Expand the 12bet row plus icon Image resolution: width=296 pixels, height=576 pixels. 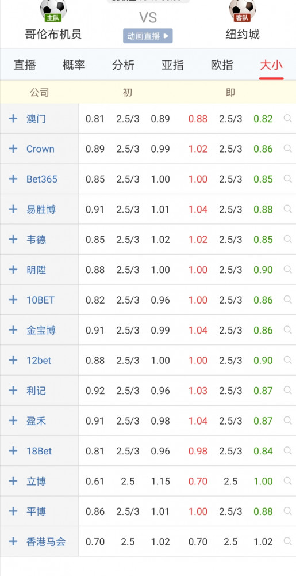coord(13,360)
